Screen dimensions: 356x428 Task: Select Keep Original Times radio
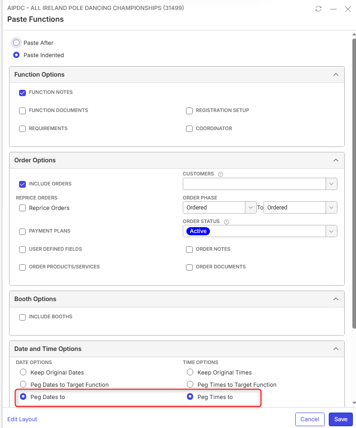coord(190,372)
